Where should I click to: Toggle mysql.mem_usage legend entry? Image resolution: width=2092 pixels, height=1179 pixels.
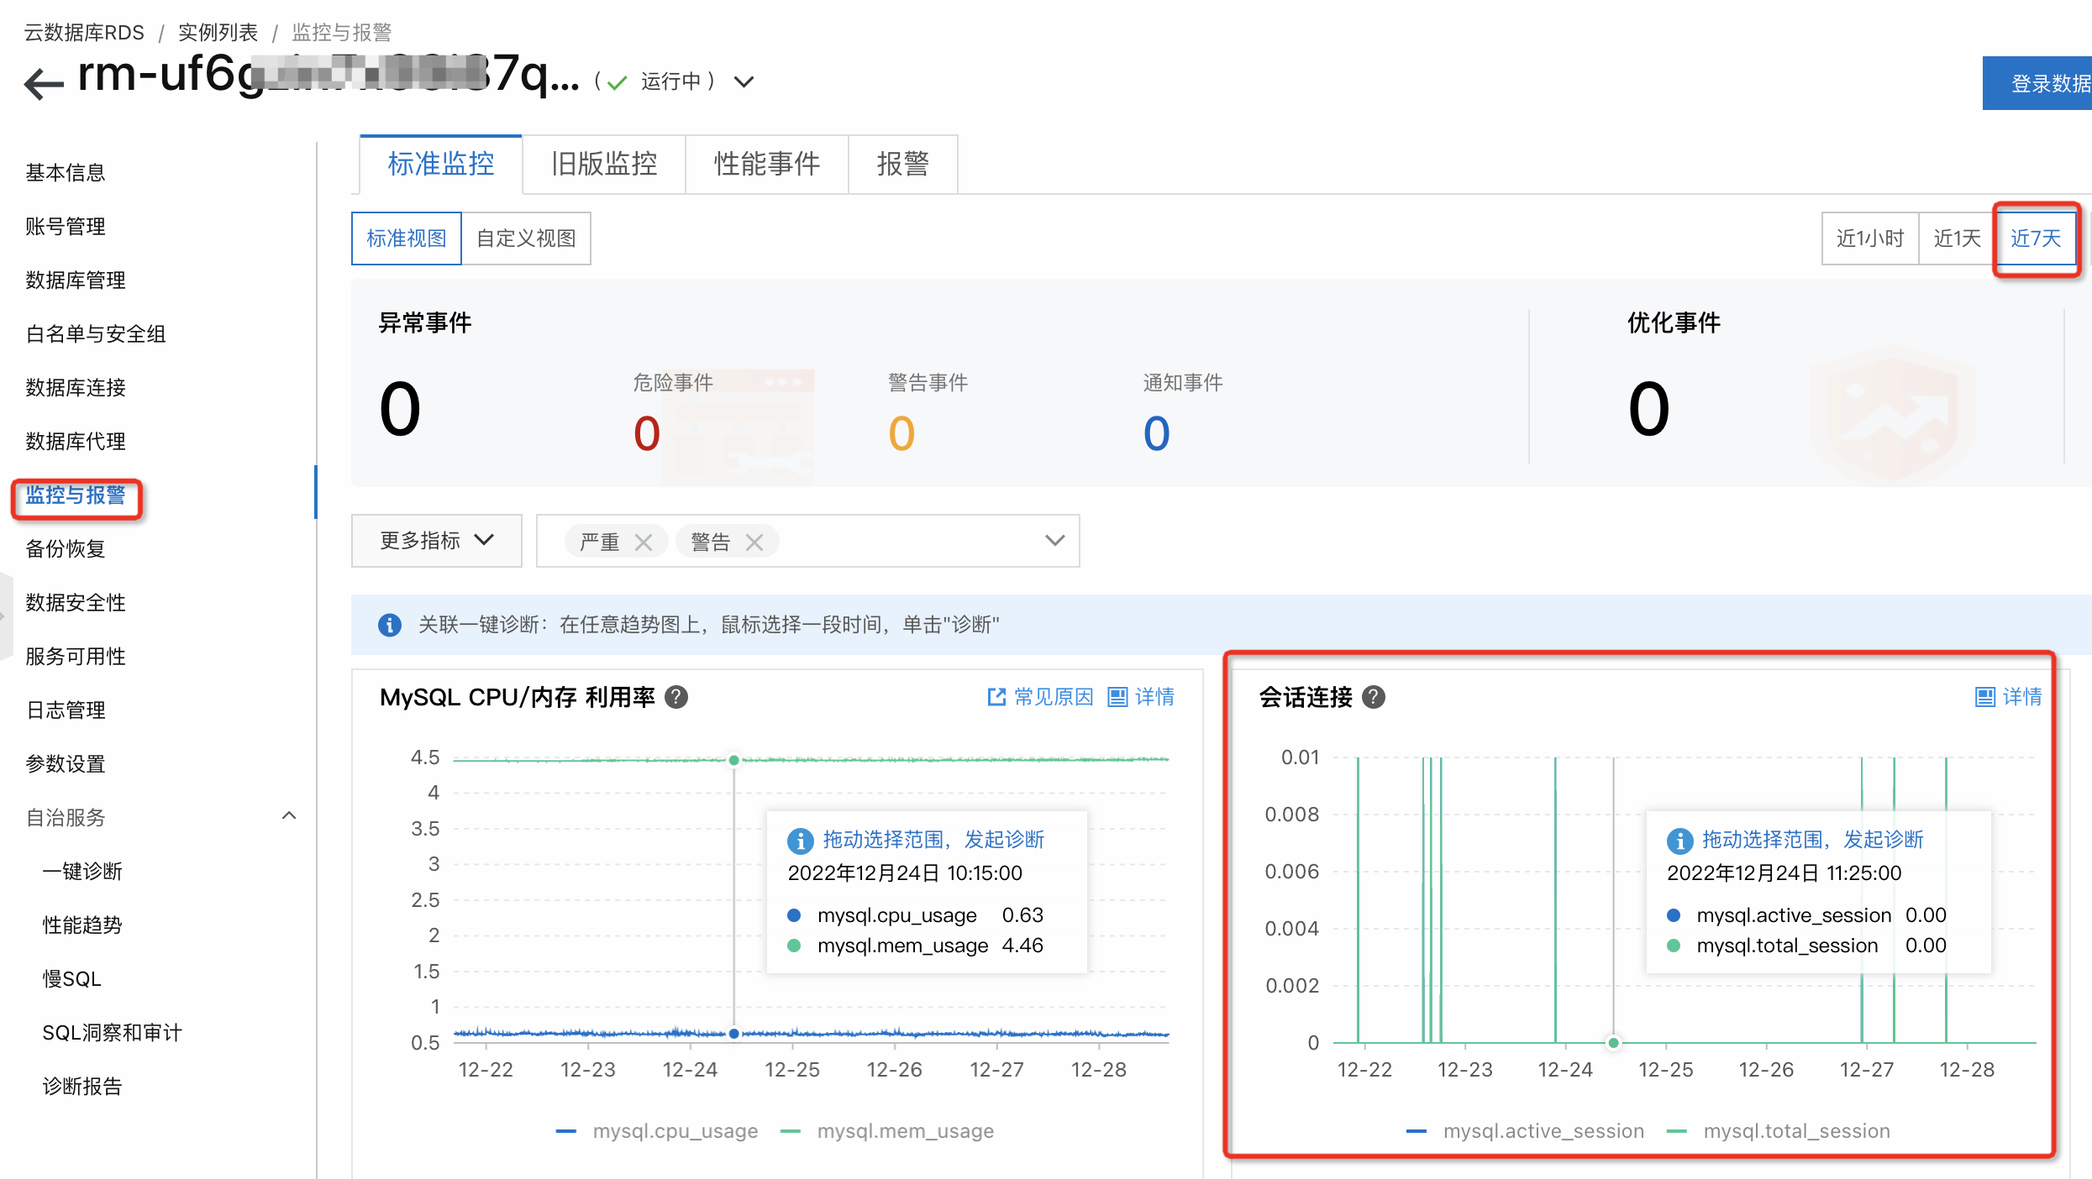coord(905,1131)
